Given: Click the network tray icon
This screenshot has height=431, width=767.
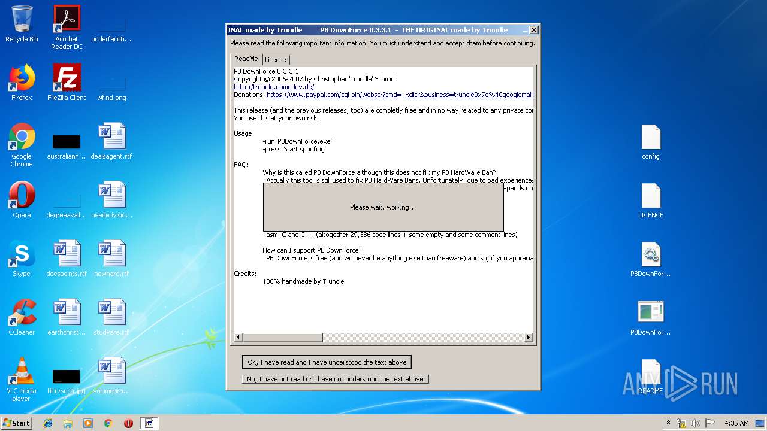Looking at the screenshot, I should point(681,423).
